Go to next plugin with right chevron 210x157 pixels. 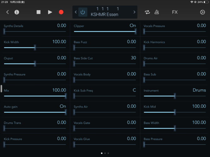pyautogui.click(x=134, y=12)
